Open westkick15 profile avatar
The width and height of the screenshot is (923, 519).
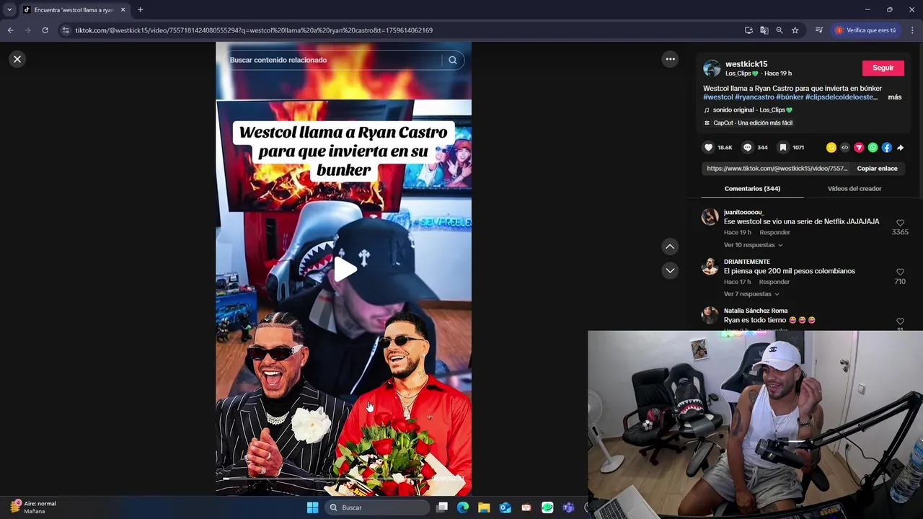pos(712,68)
